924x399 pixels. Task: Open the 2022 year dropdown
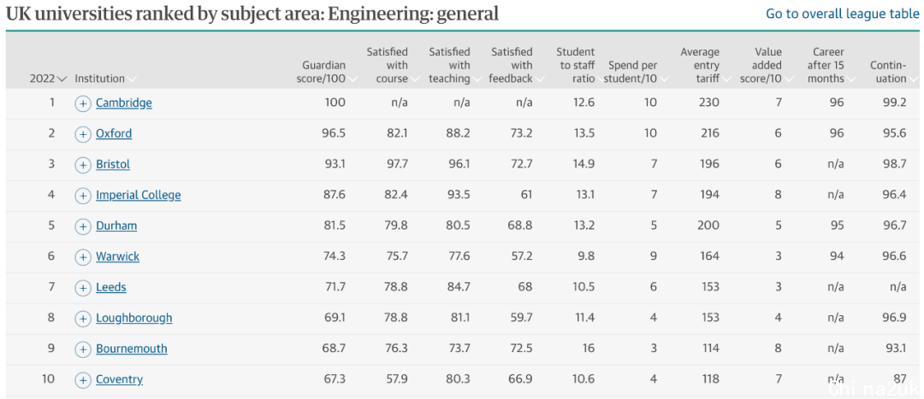pos(48,79)
